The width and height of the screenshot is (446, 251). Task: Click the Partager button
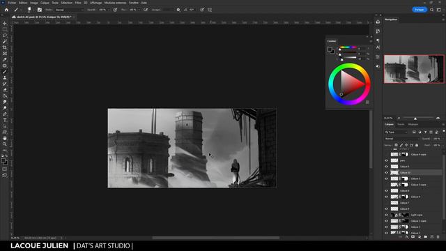[420, 10]
